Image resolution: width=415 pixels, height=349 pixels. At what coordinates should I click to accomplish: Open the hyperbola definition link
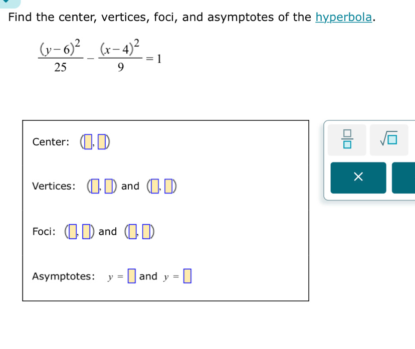[344, 18]
